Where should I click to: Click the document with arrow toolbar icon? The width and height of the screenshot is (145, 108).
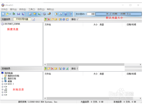(x=56, y=14)
